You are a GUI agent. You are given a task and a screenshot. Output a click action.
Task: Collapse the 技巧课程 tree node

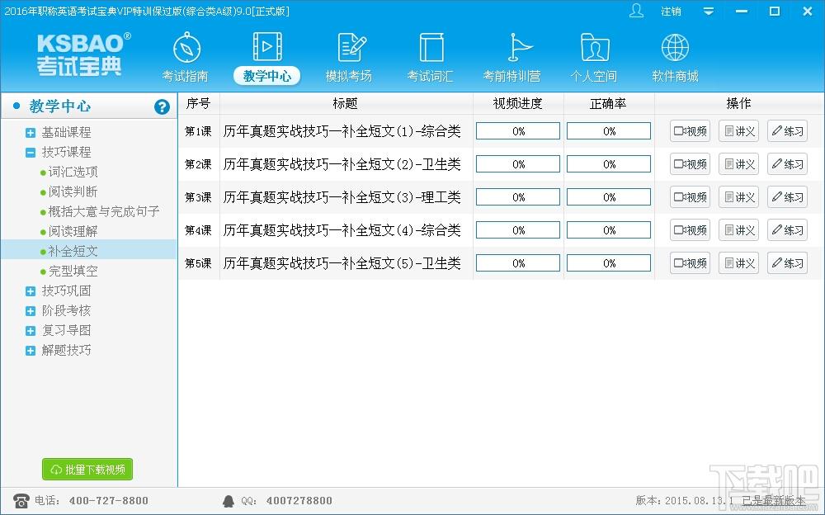(31, 153)
